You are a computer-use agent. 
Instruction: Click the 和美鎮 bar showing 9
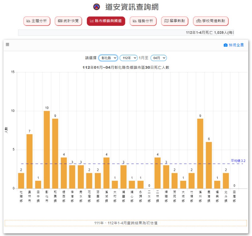pos(55,153)
